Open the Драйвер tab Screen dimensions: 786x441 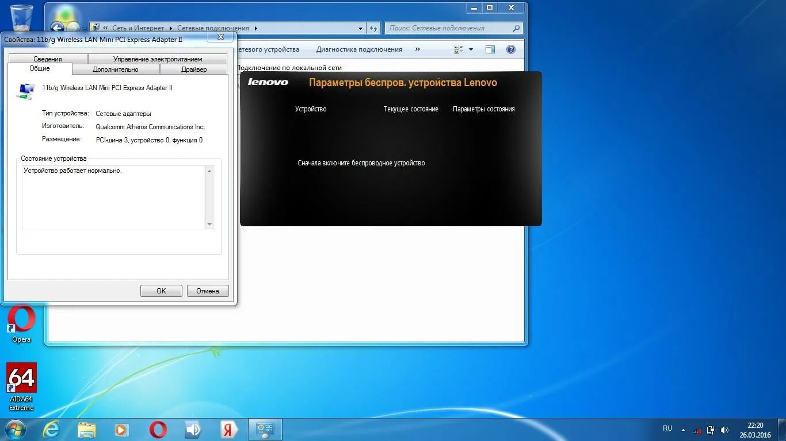pos(194,69)
